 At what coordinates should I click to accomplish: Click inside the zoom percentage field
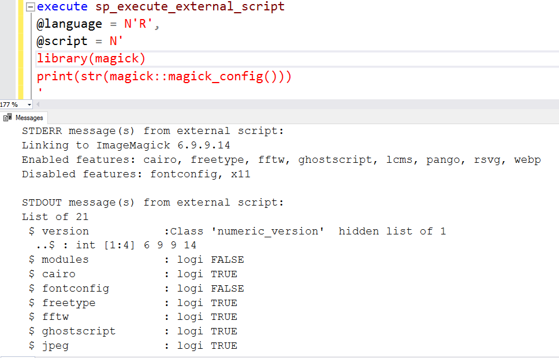10,105
